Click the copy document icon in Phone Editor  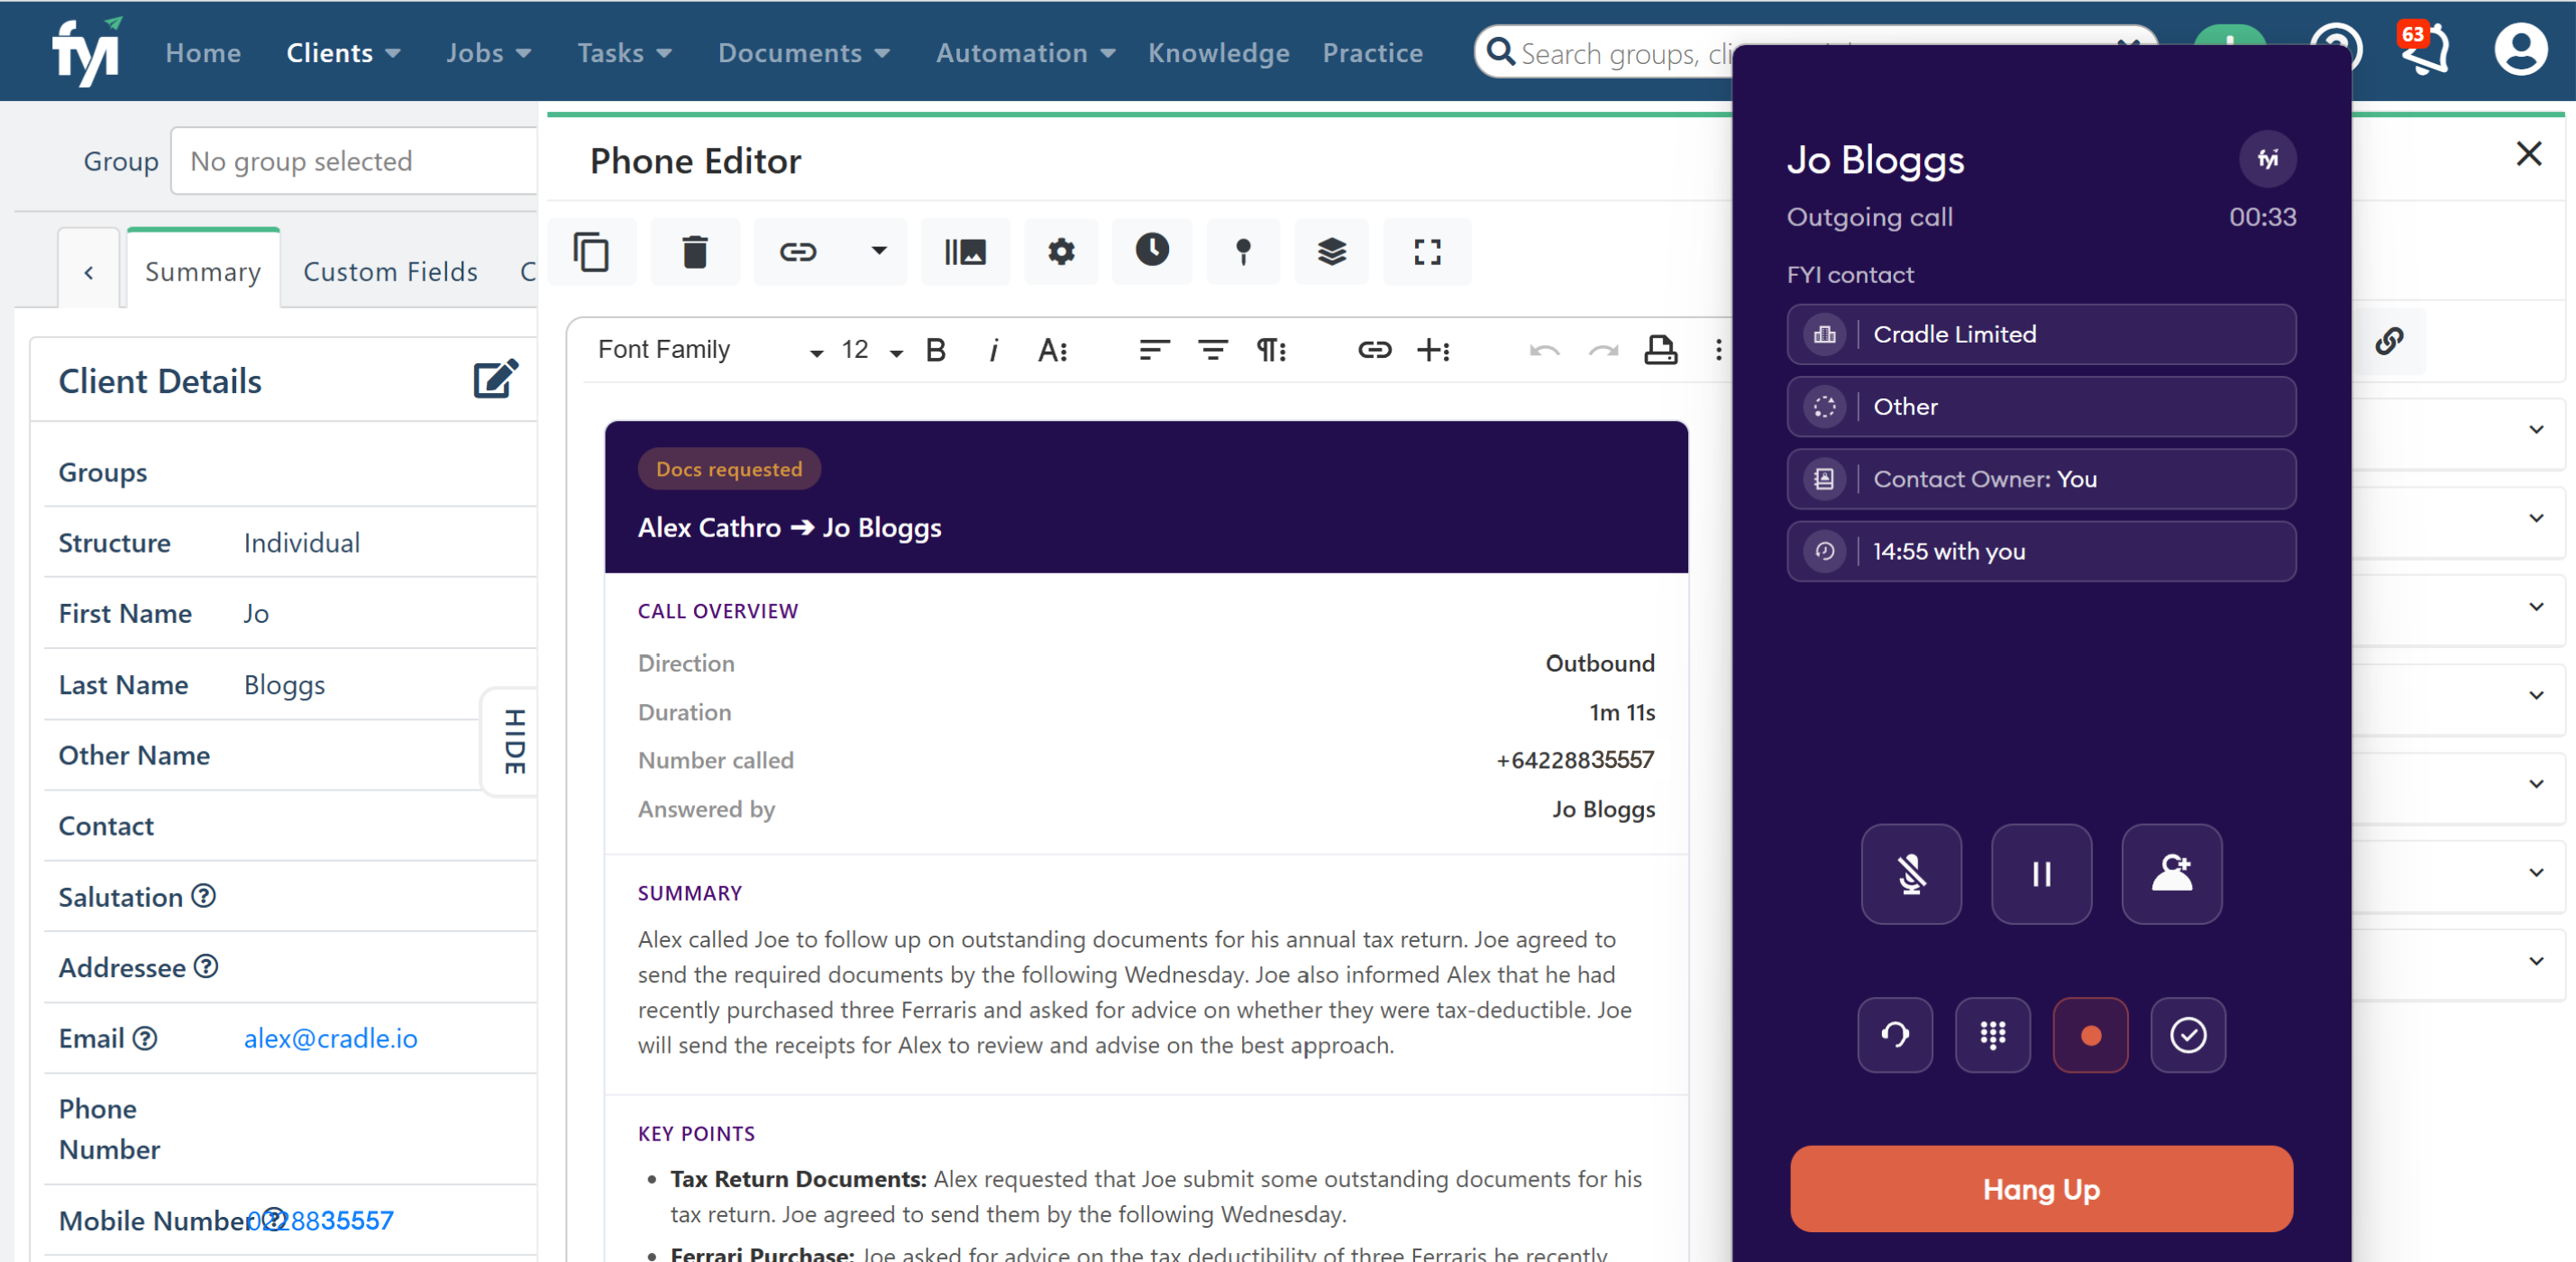(x=591, y=252)
